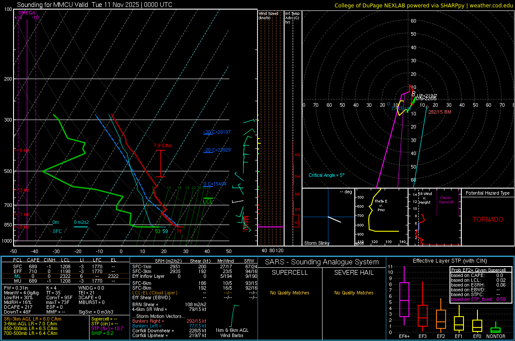Click the Corfidi Downshear = 228/5 kt line
This screenshot has height=341, width=515.
[x=169, y=331]
